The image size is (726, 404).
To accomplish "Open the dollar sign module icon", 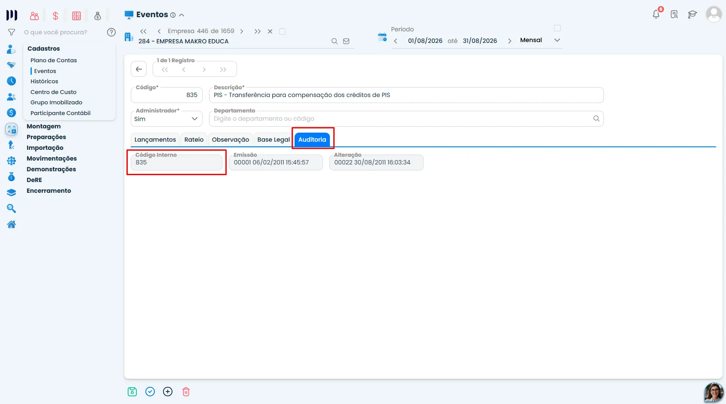I will click(55, 16).
